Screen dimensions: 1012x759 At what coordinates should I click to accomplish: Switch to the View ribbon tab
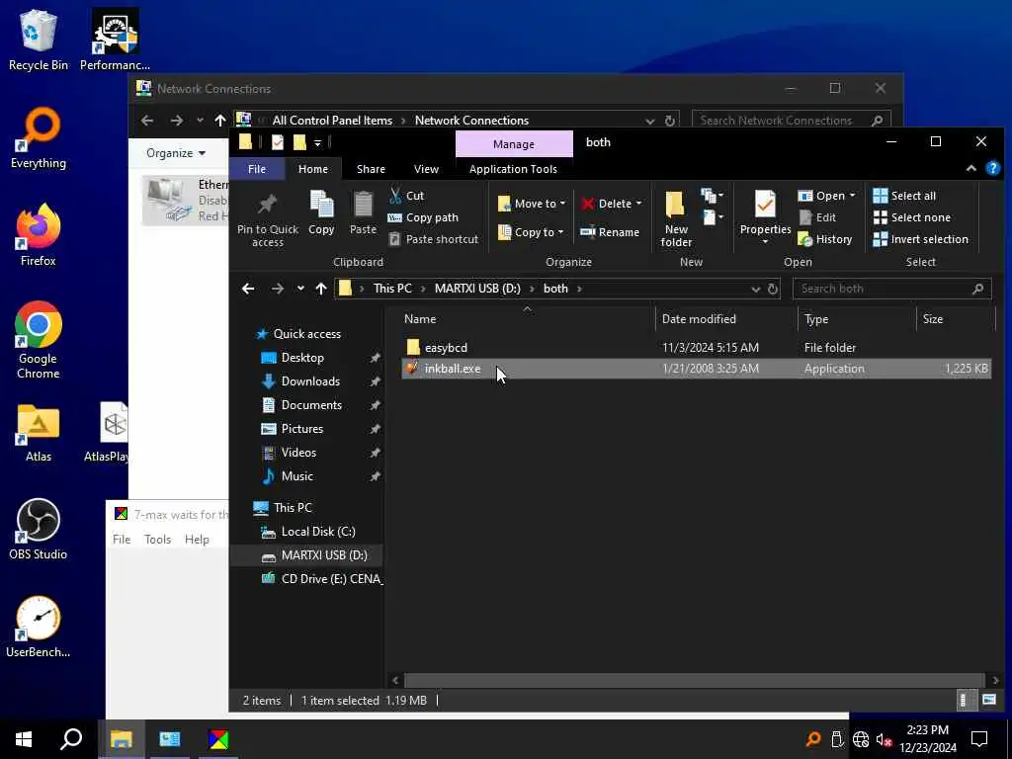point(426,168)
